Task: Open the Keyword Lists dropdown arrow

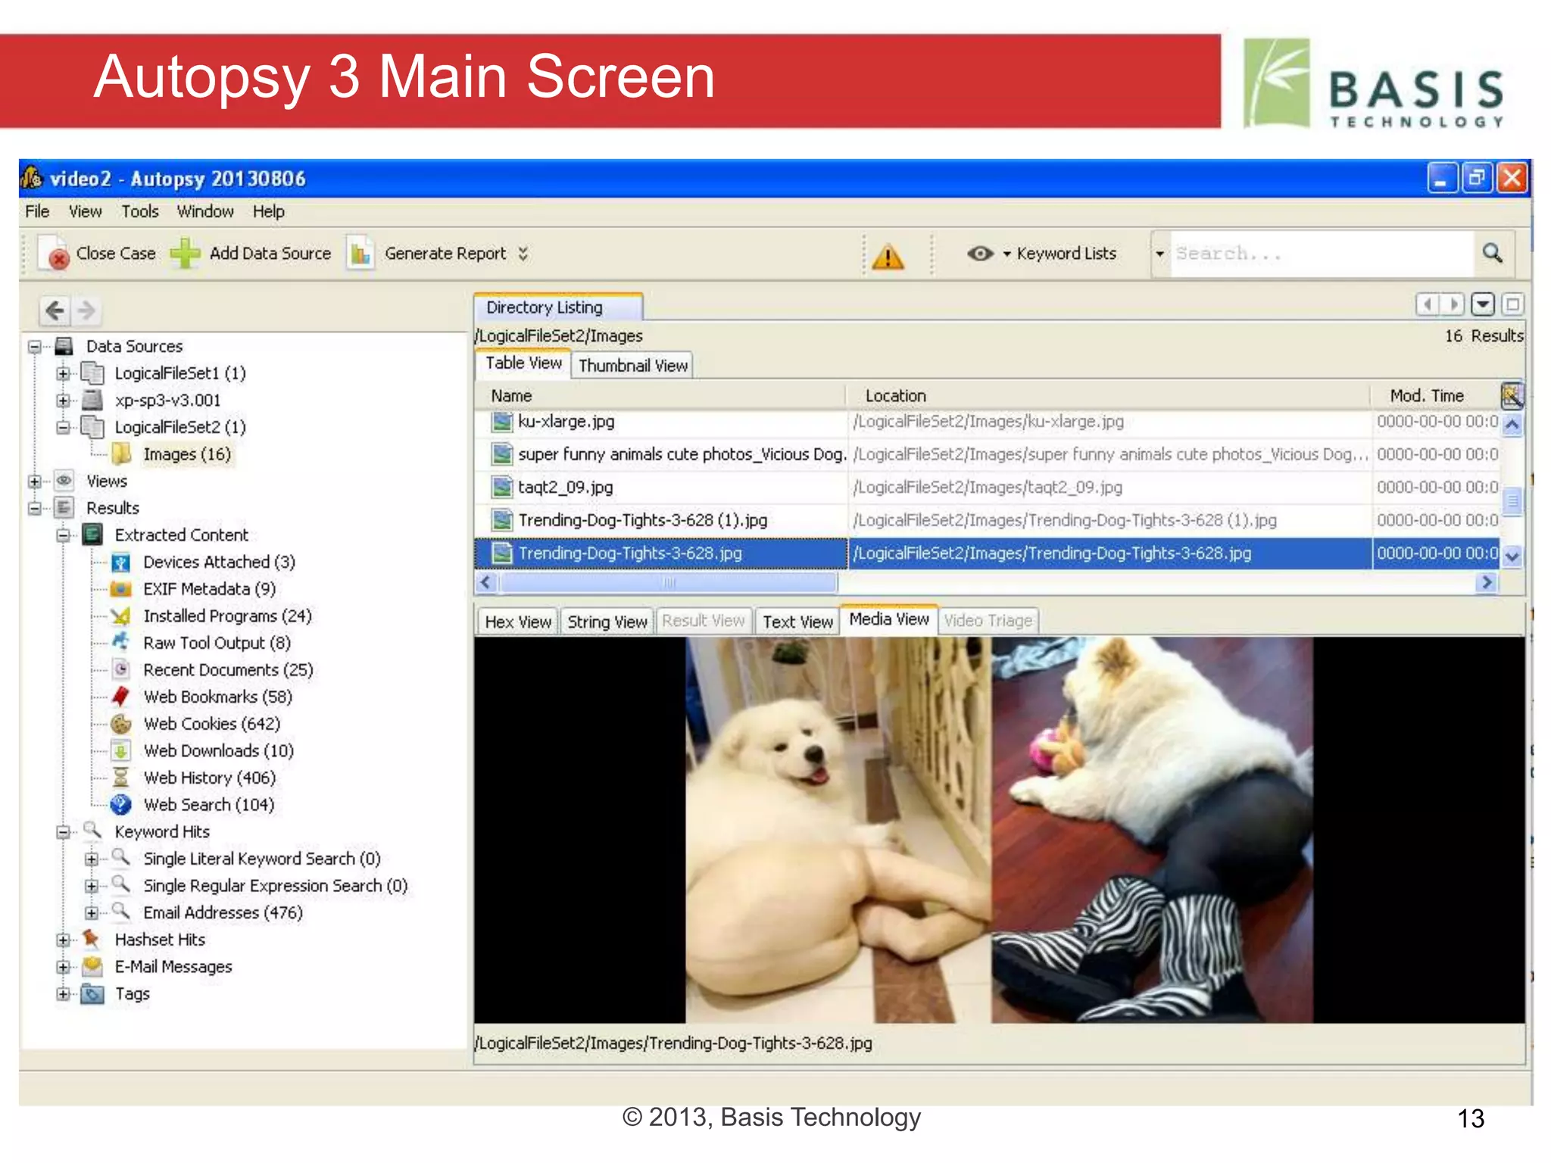Action: point(1007,254)
